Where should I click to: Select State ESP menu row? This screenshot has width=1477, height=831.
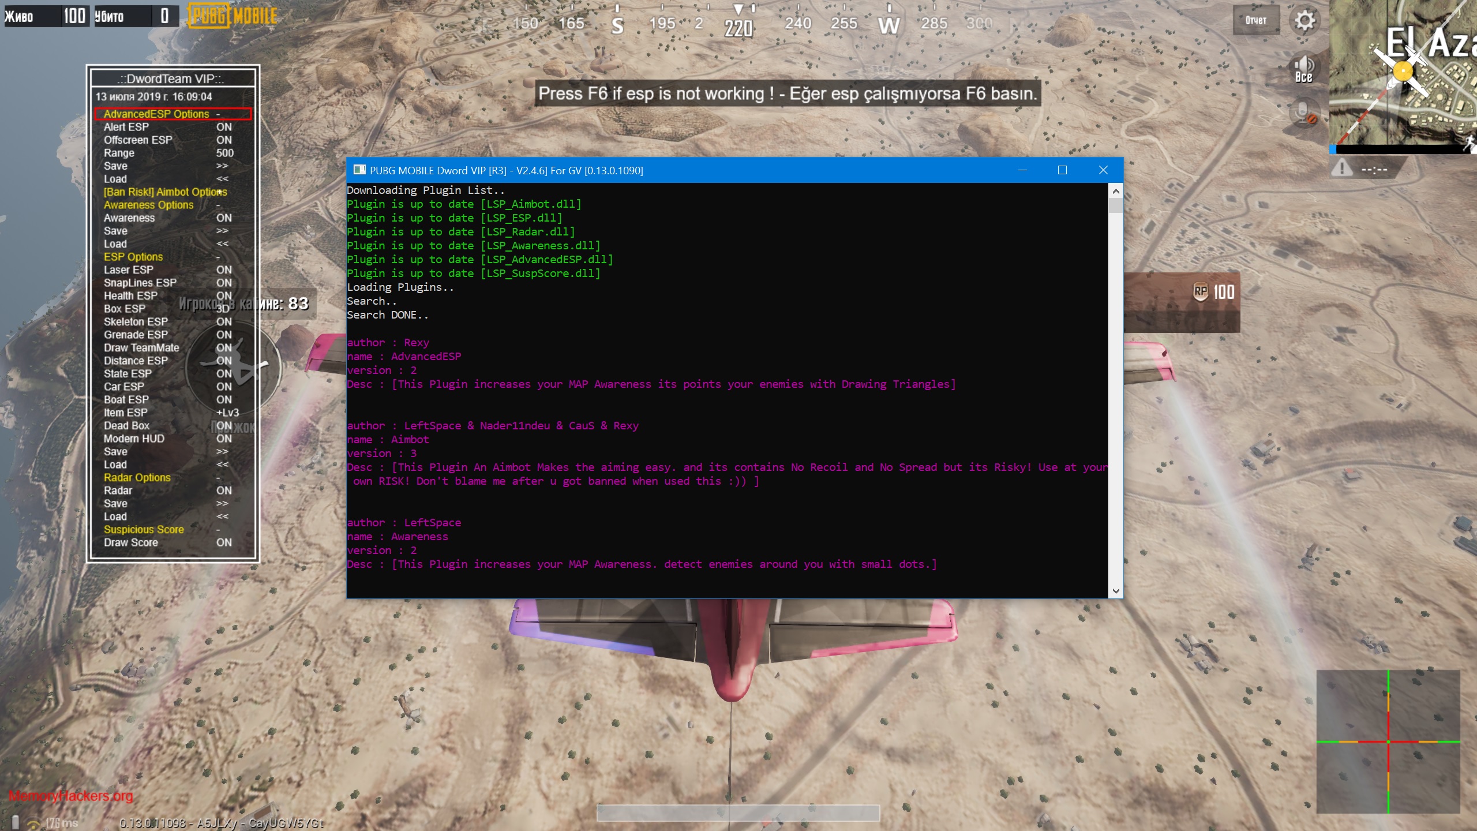(x=167, y=373)
